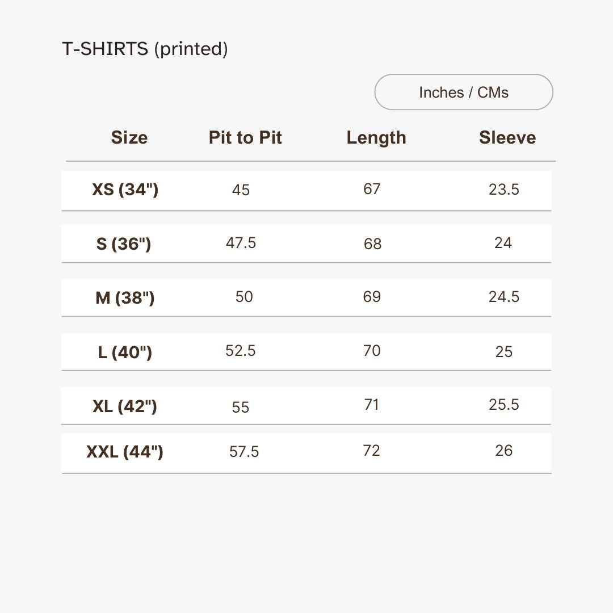Select the L (40") size row label
Image resolution: width=613 pixels, height=613 pixels.
pyautogui.click(x=125, y=352)
